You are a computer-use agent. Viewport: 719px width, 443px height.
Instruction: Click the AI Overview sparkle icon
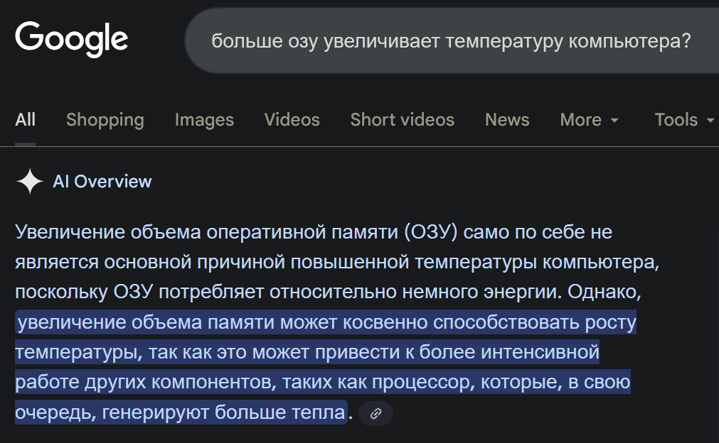[x=30, y=182]
